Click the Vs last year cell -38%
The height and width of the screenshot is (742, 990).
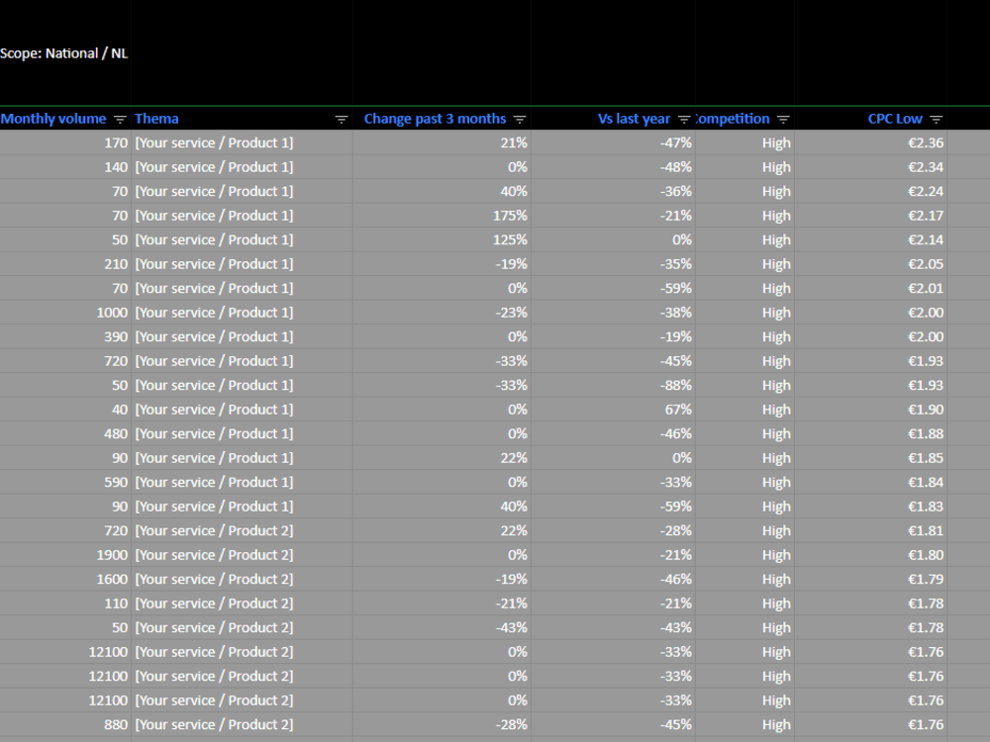[613, 313]
